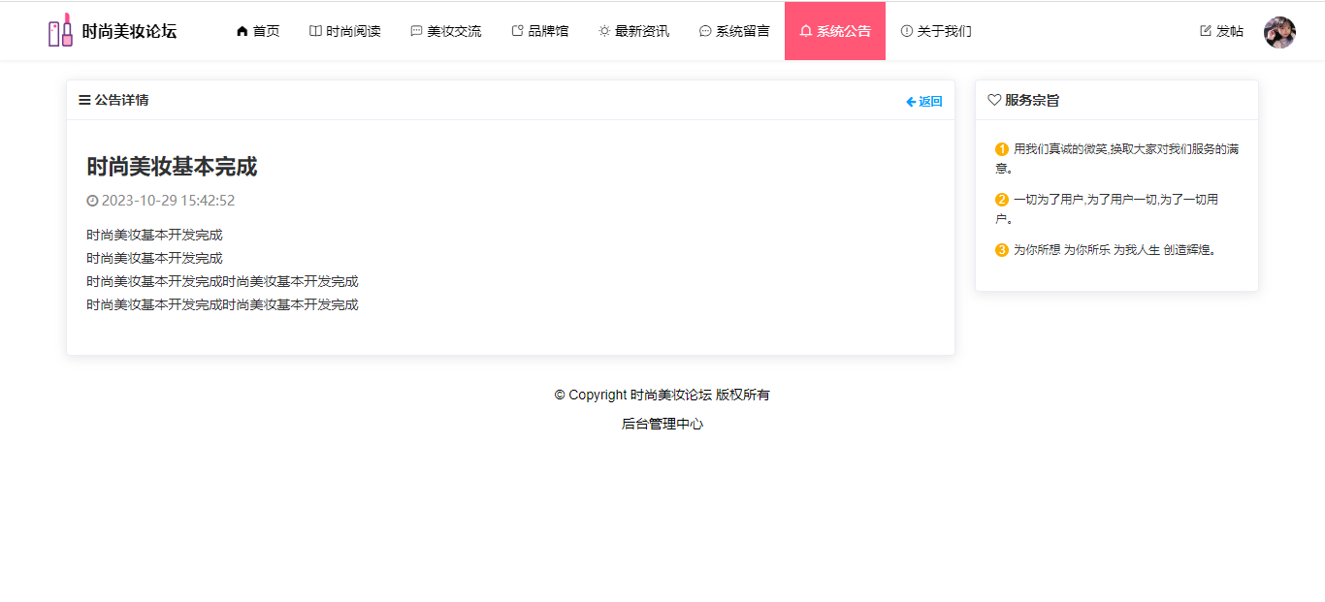Click the book icon beside 时尚阅读
The height and width of the screenshot is (602, 1325).
tap(315, 31)
